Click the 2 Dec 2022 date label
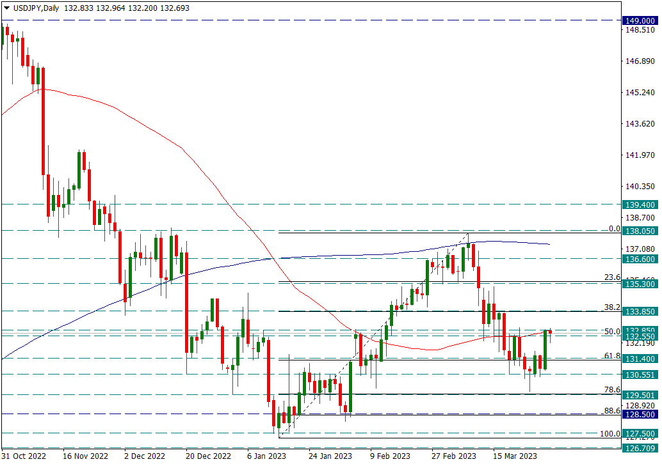The width and height of the screenshot is (662, 464). point(145,456)
